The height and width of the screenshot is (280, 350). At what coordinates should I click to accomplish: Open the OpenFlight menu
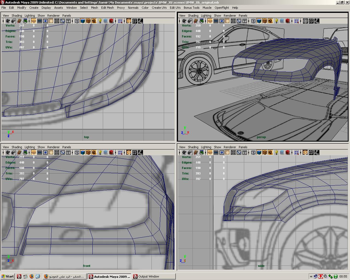[222, 8]
